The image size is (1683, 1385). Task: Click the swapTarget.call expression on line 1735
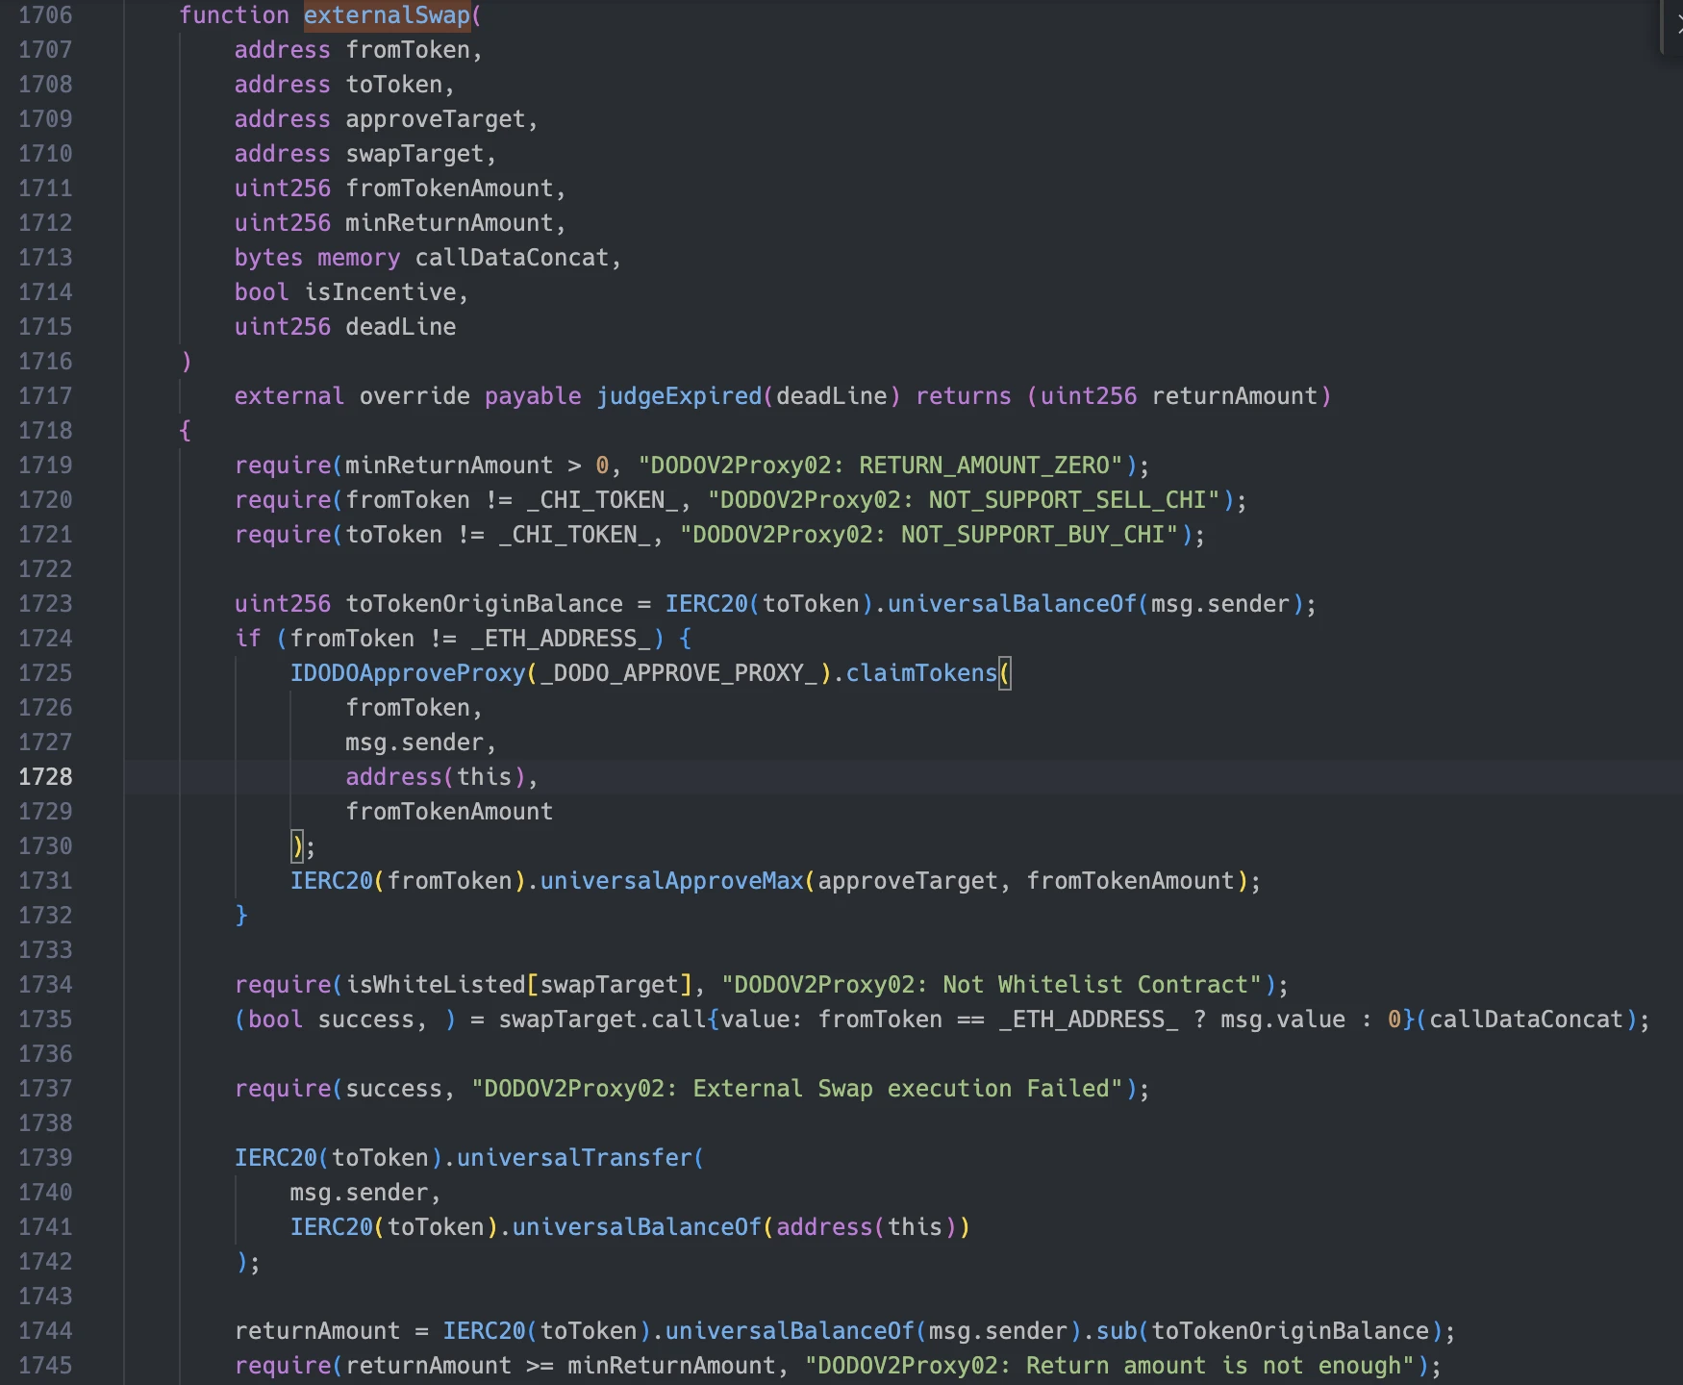point(598,1019)
